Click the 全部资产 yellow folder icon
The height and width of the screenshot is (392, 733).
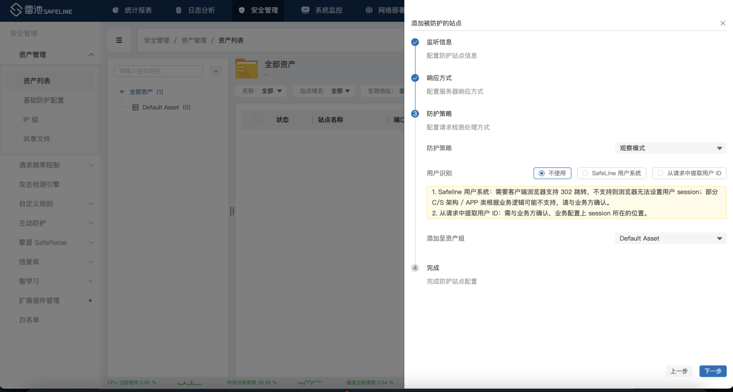247,68
